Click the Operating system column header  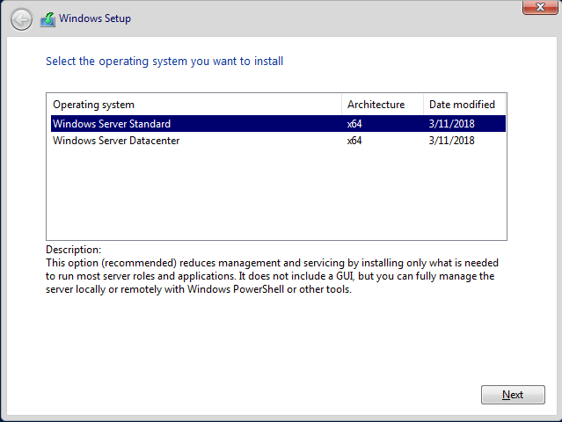(93, 105)
